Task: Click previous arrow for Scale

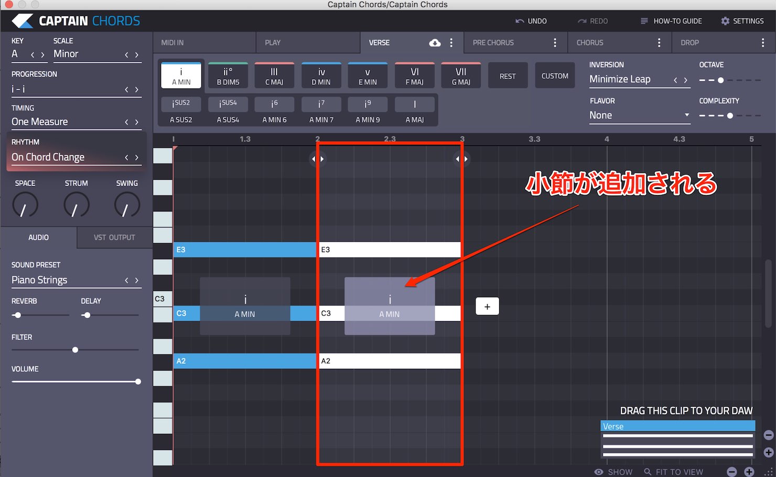Action: pos(126,55)
